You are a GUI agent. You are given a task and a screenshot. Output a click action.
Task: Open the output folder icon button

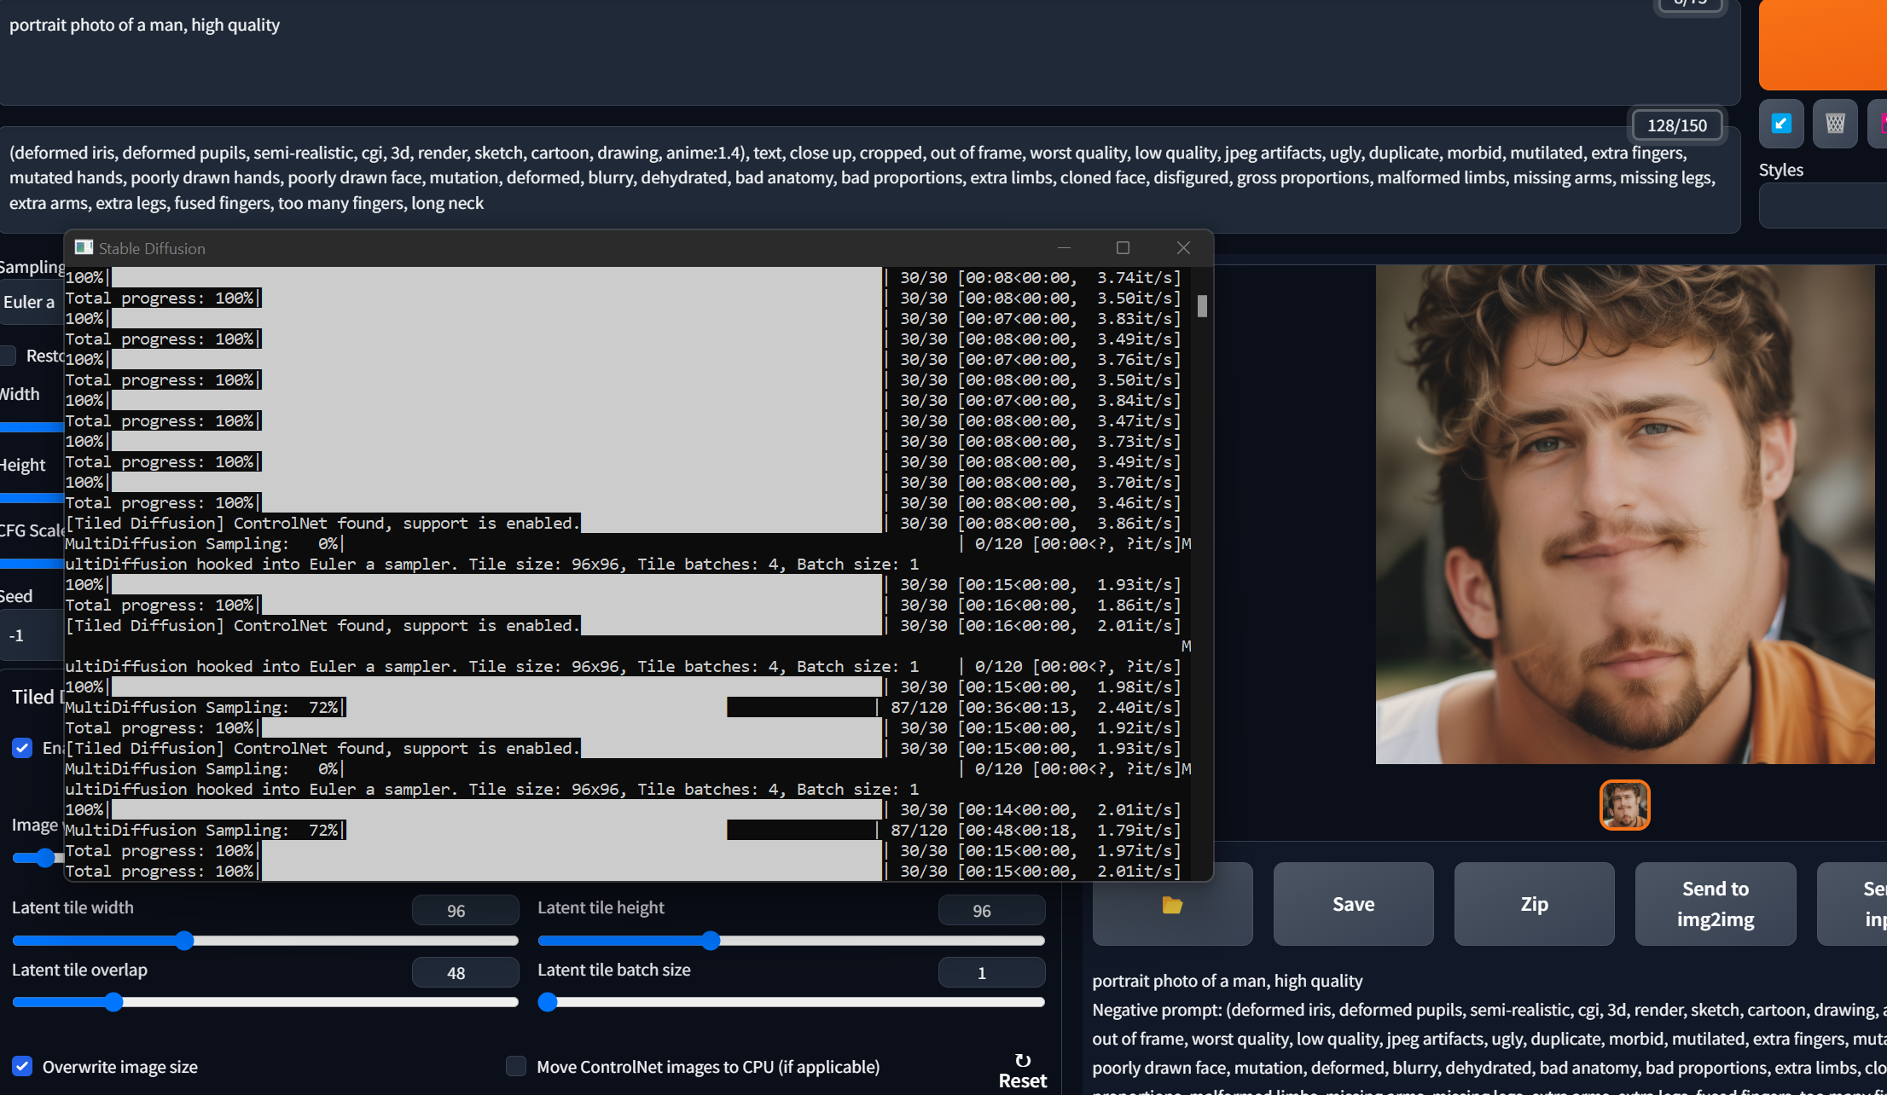[1172, 904]
